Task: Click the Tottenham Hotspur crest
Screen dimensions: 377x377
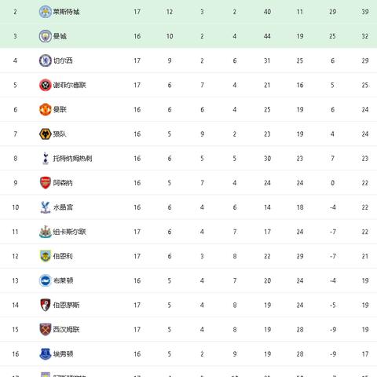Action: click(x=46, y=159)
